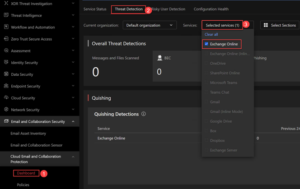
Task: Click the Clear all link
Action: click(211, 34)
